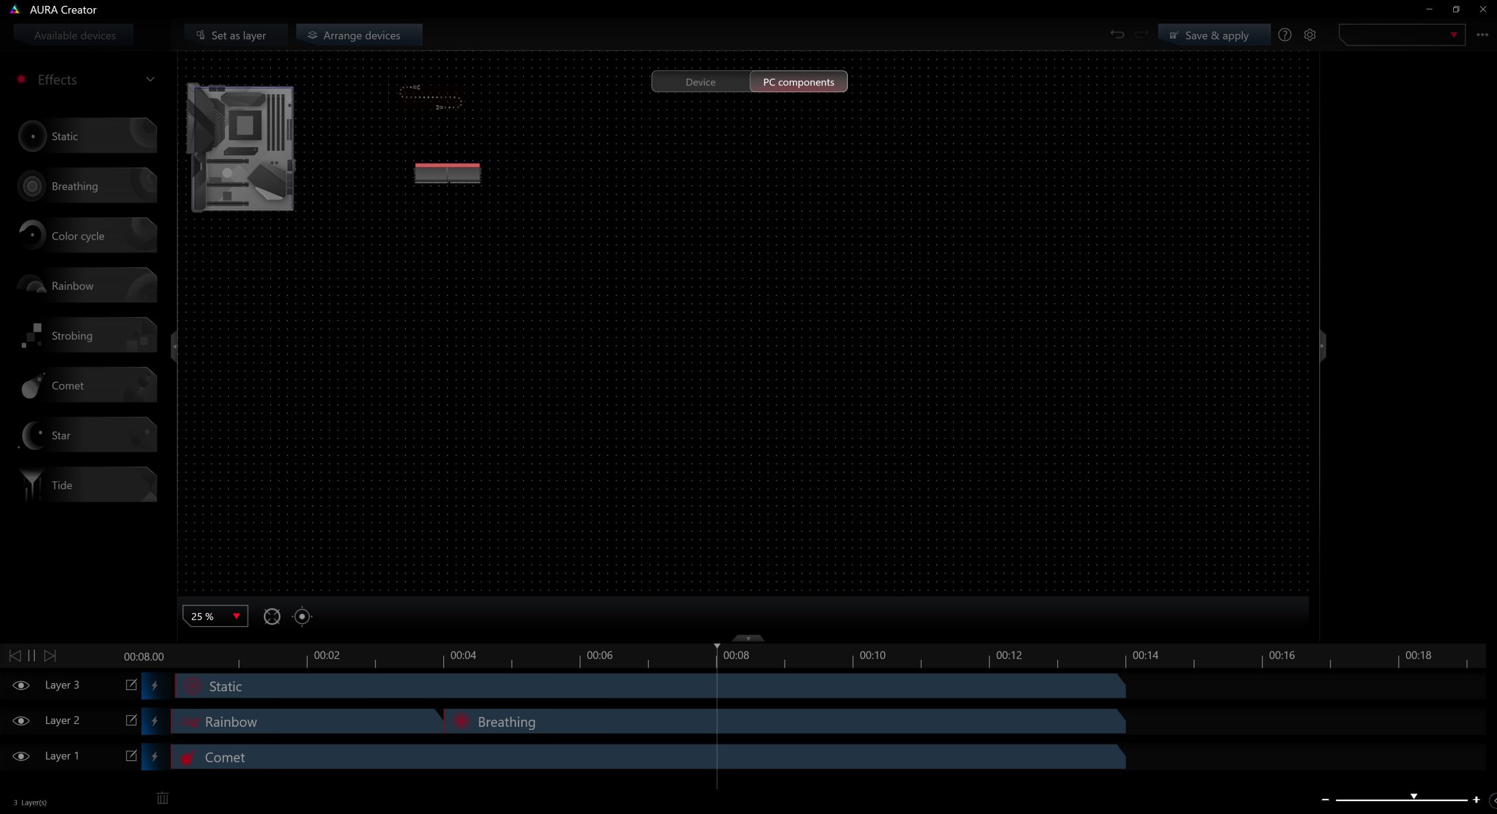Jump to the timeline start
The image size is (1497, 814).
click(x=15, y=656)
